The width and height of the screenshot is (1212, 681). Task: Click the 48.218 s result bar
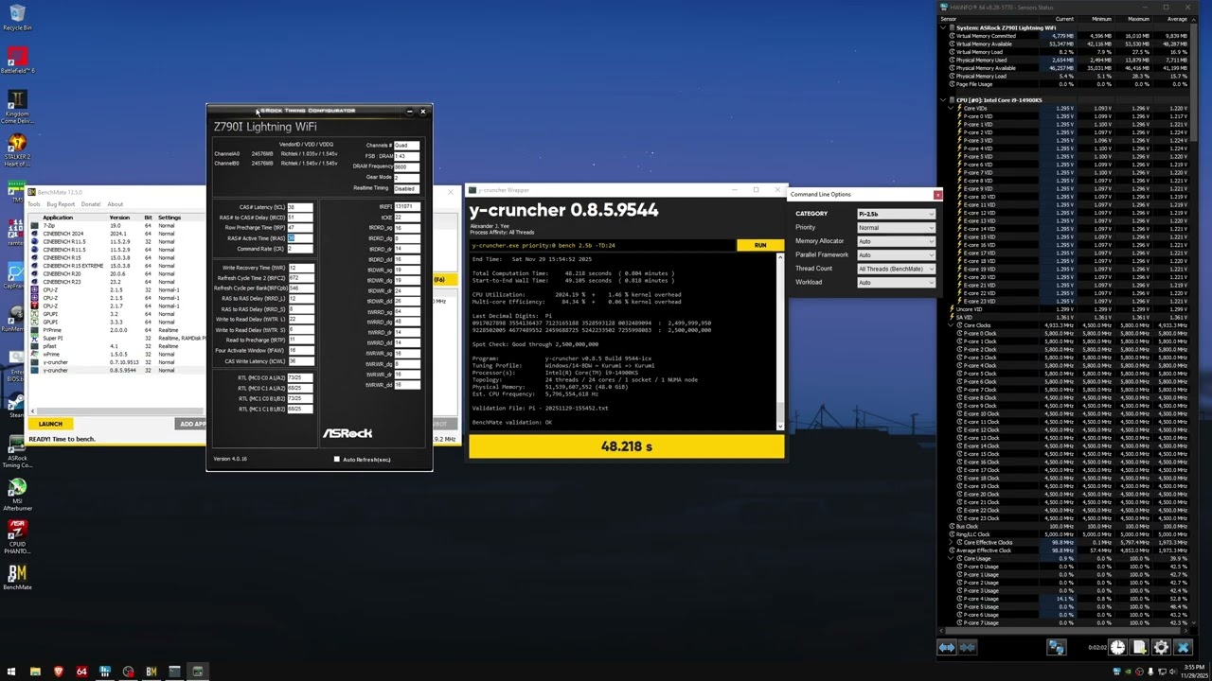point(626,446)
